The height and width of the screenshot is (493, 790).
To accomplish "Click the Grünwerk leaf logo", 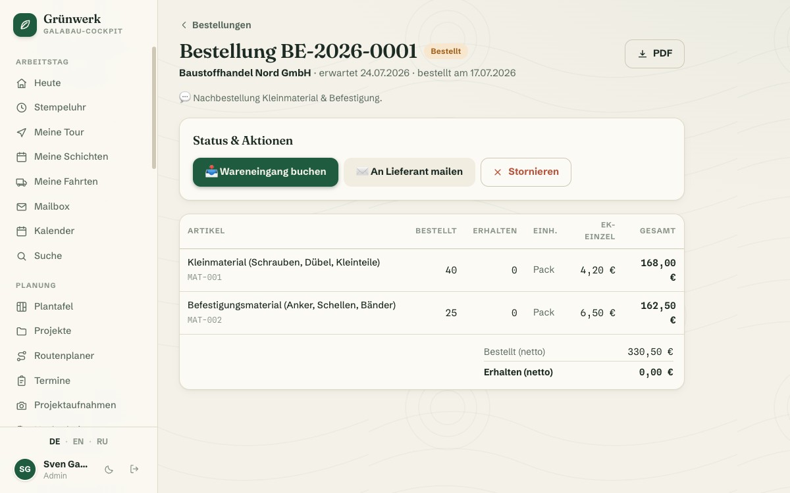I will 25,25.
